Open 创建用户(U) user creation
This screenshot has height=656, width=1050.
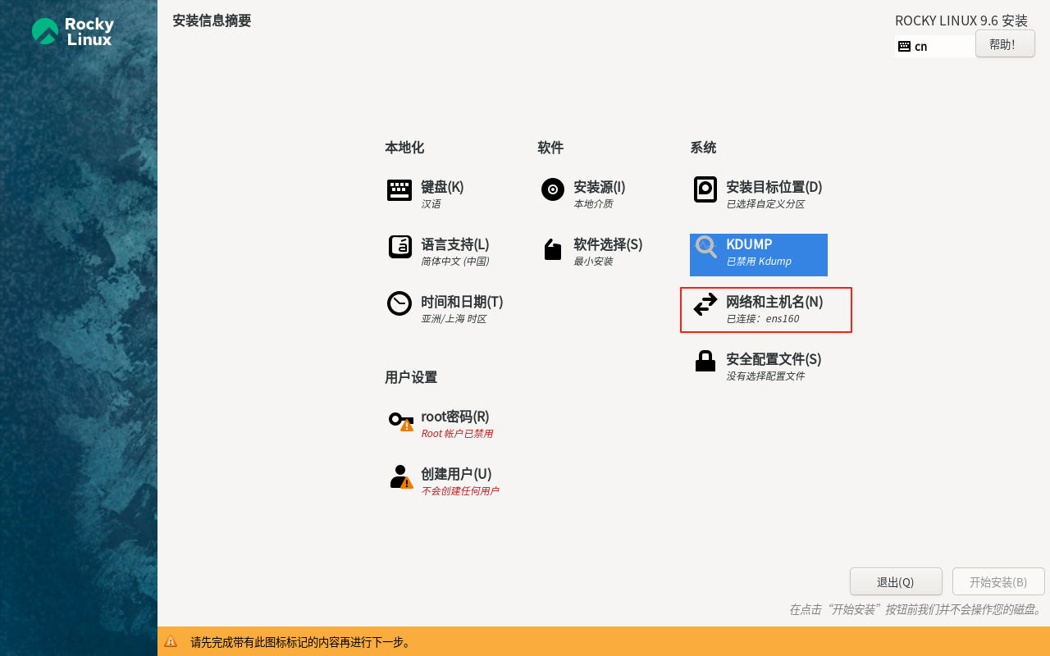[x=456, y=474]
